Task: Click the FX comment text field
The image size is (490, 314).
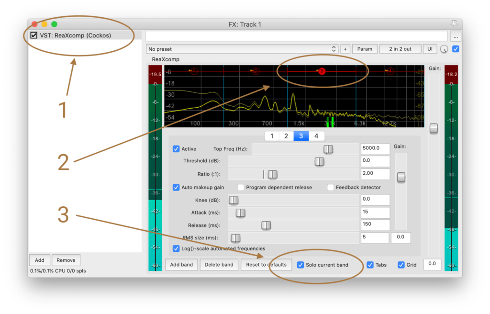Action: 297,36
